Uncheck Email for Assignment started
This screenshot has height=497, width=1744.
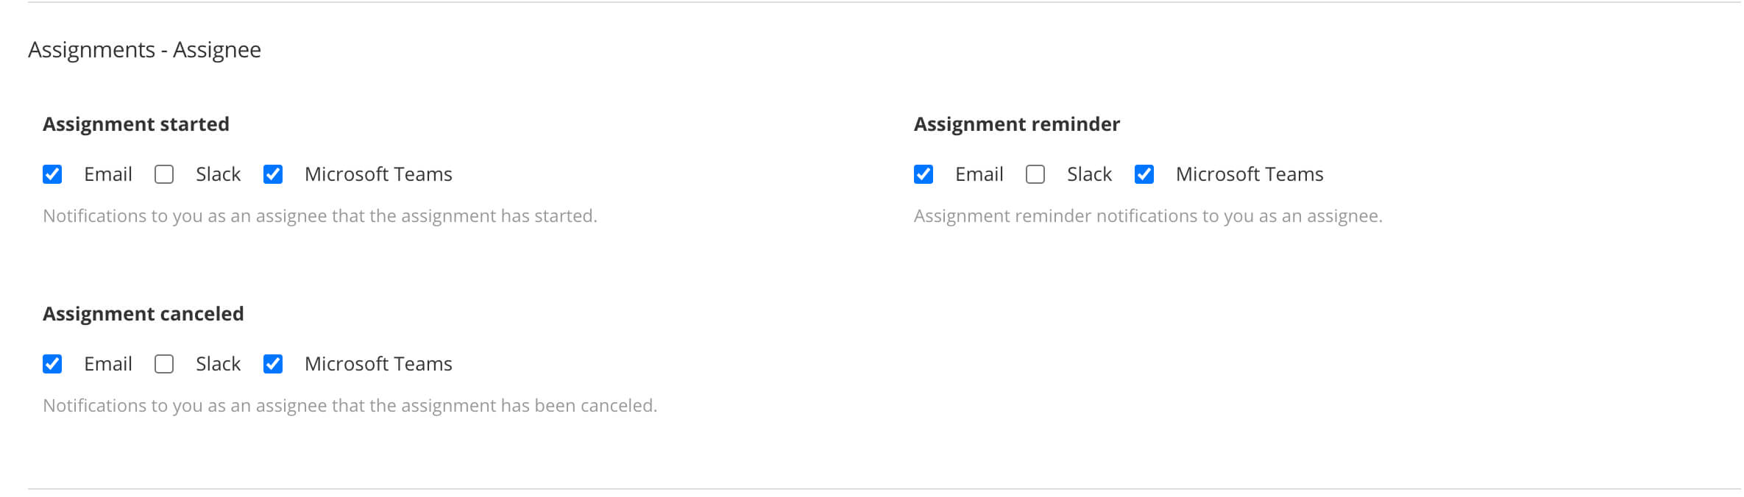(x=52, y=174)
